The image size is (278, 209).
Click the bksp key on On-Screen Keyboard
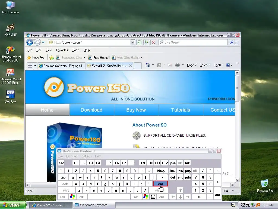161,171
